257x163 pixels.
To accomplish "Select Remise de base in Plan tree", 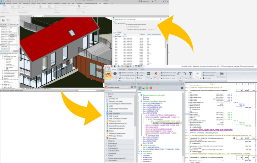I will point(153,135).
